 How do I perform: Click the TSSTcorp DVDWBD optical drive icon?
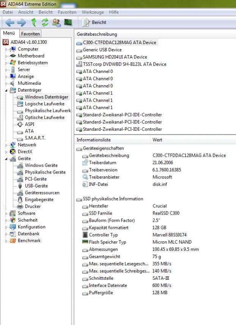click(x=79, y=64)
